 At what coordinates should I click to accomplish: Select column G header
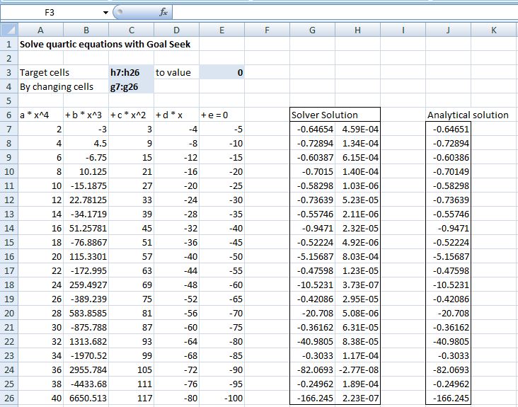pyautogui.click(x=312, y=30)
